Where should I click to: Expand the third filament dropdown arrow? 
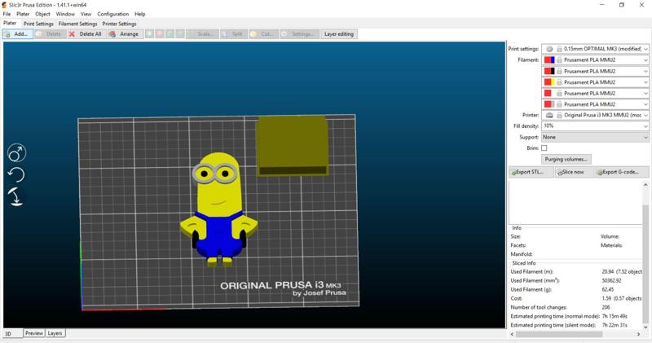(x=645, y=82)
